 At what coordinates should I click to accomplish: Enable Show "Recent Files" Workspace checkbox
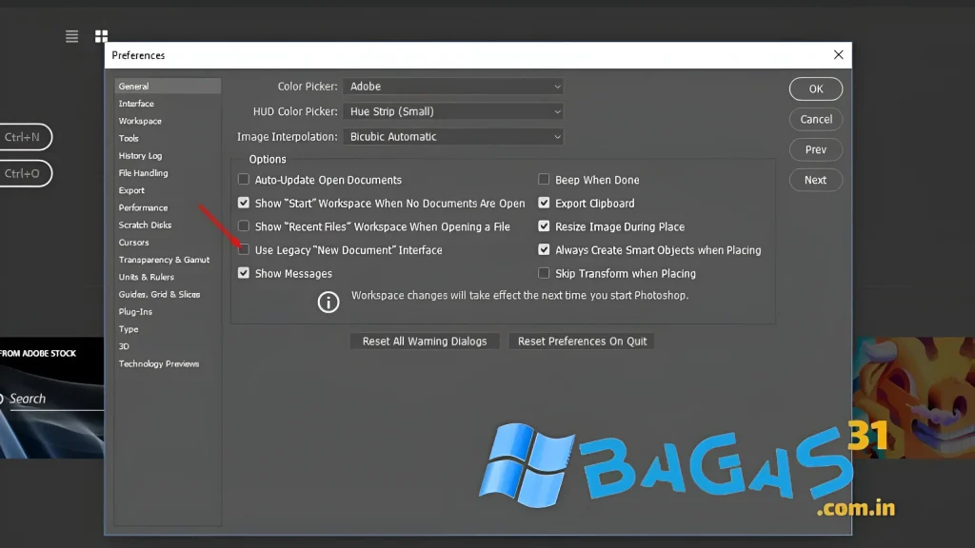point(244,226)
